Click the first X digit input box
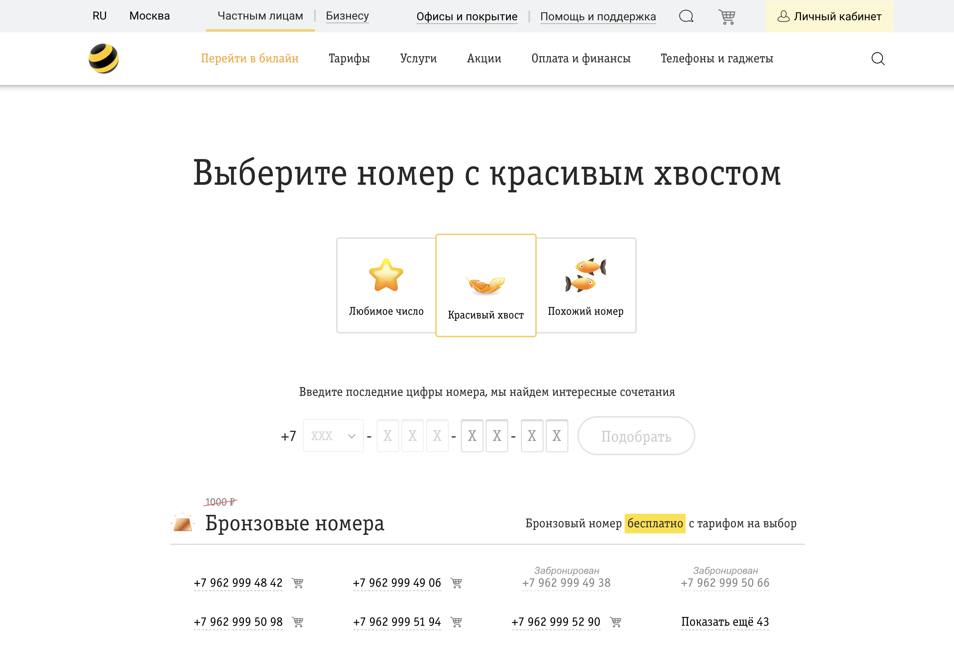Image resolution: width=954 pixels, height=652 pixels. coord(388,436)
